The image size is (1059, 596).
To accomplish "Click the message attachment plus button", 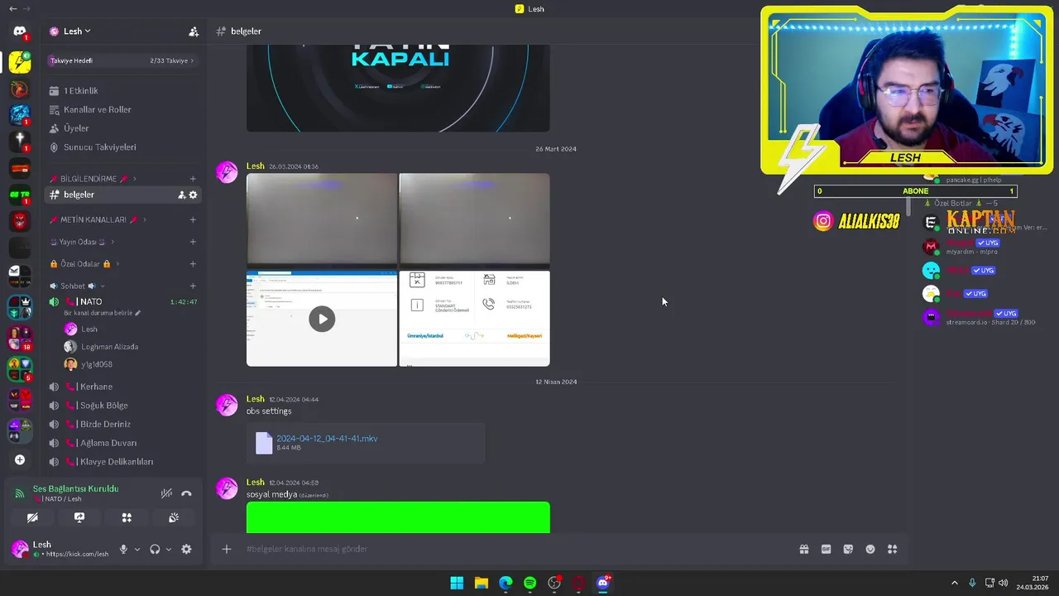I will point(227,549).
